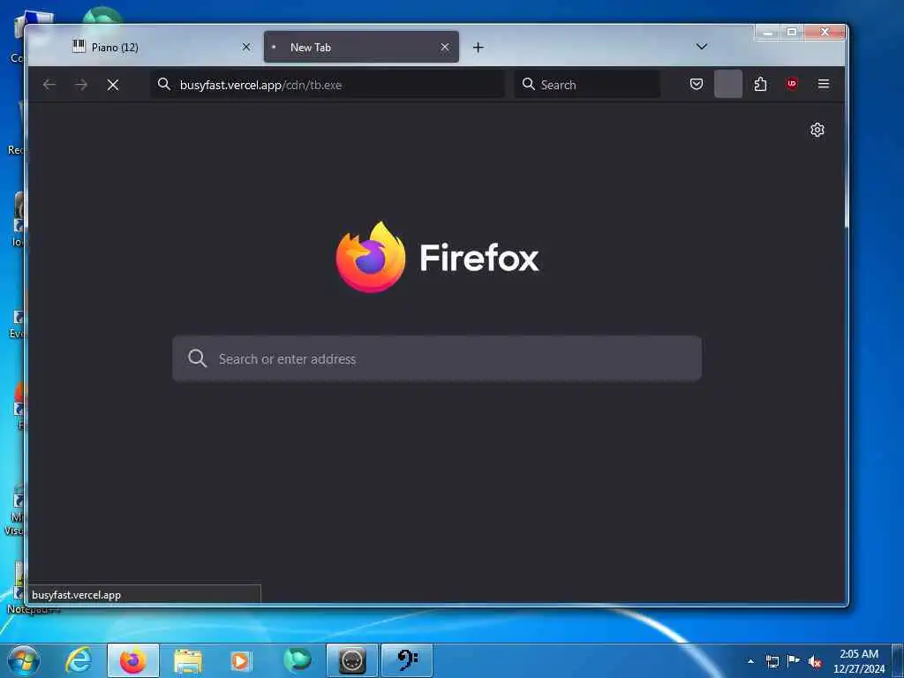Click the clock showing 2:05 AM
Image resolution: width=904 pixels, height=678 pixels.
(859, 661)
